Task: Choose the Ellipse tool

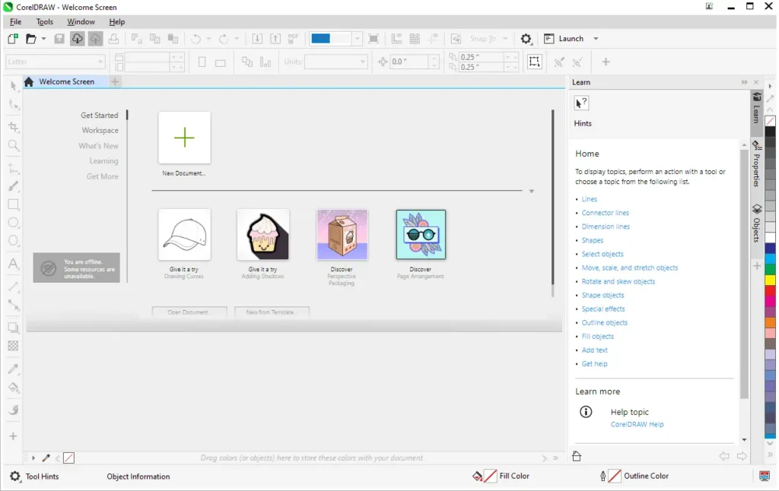Action: (13, 223)
